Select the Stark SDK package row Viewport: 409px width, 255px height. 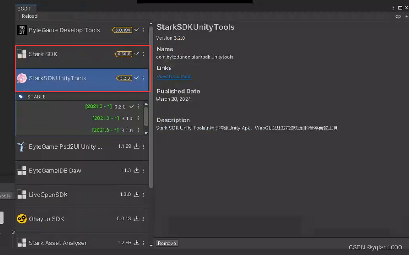point(82,56)
